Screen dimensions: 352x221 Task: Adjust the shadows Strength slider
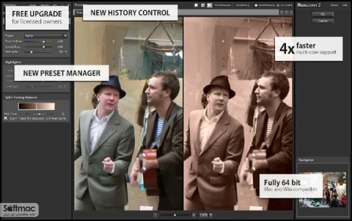(39, 52)
